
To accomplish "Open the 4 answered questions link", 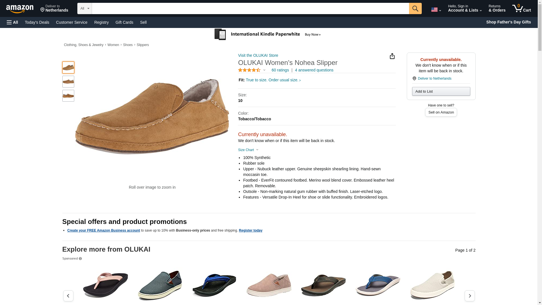I will (x=314, y=70).
